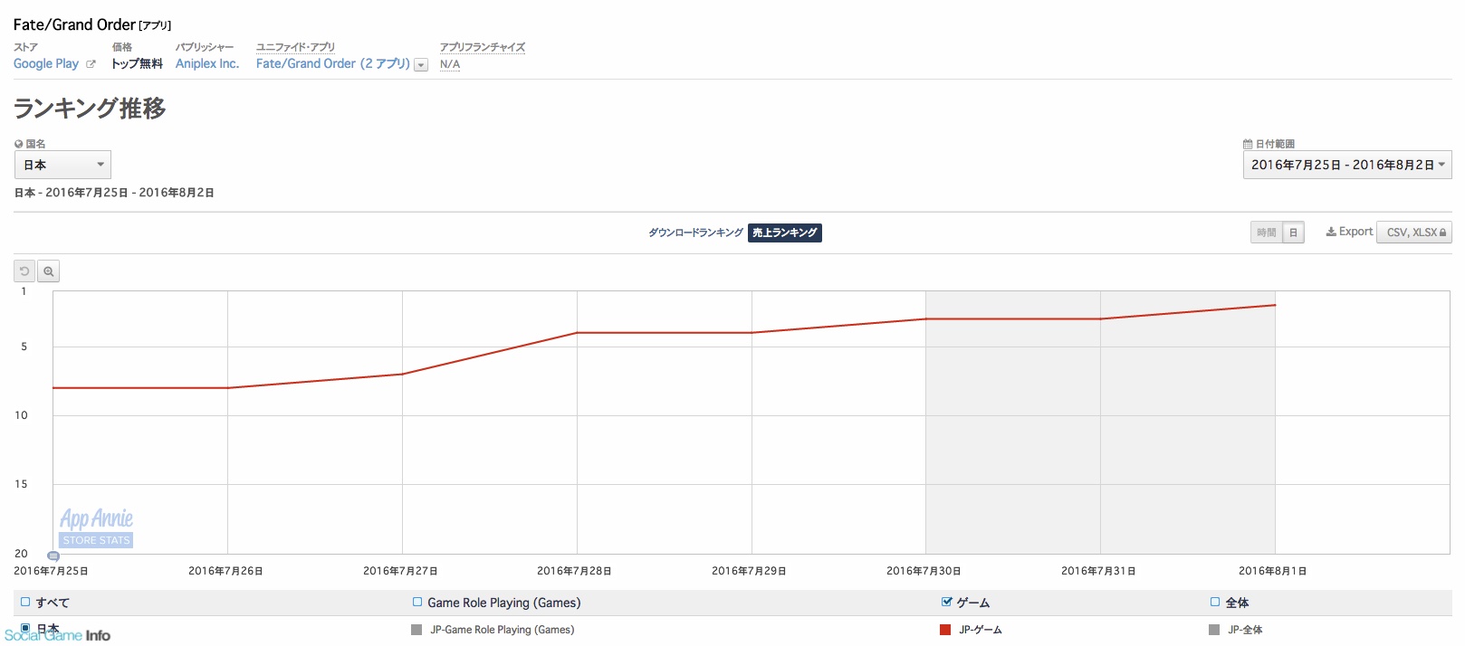Click the external link icon beside Google Play

click(x=91, y=64)
